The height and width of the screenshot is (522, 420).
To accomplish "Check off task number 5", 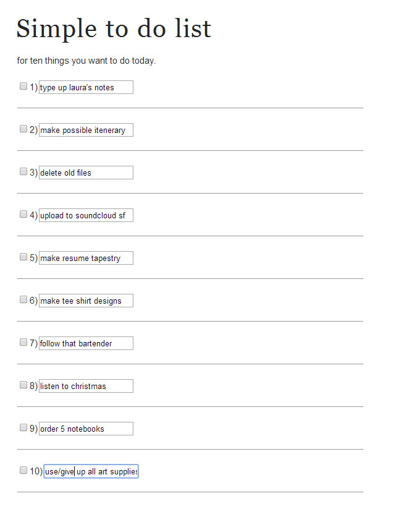I will pos(23,257).
